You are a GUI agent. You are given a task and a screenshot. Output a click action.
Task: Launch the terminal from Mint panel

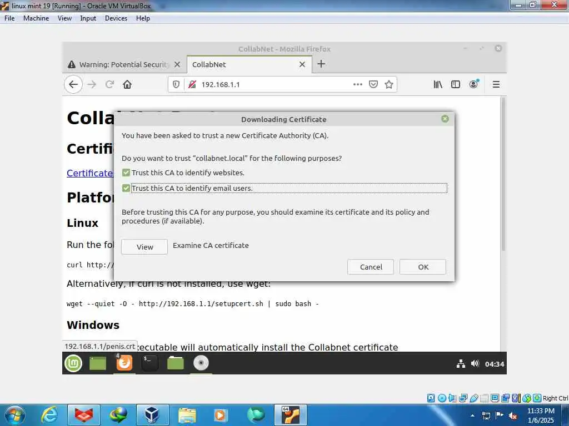coord(150,363)
